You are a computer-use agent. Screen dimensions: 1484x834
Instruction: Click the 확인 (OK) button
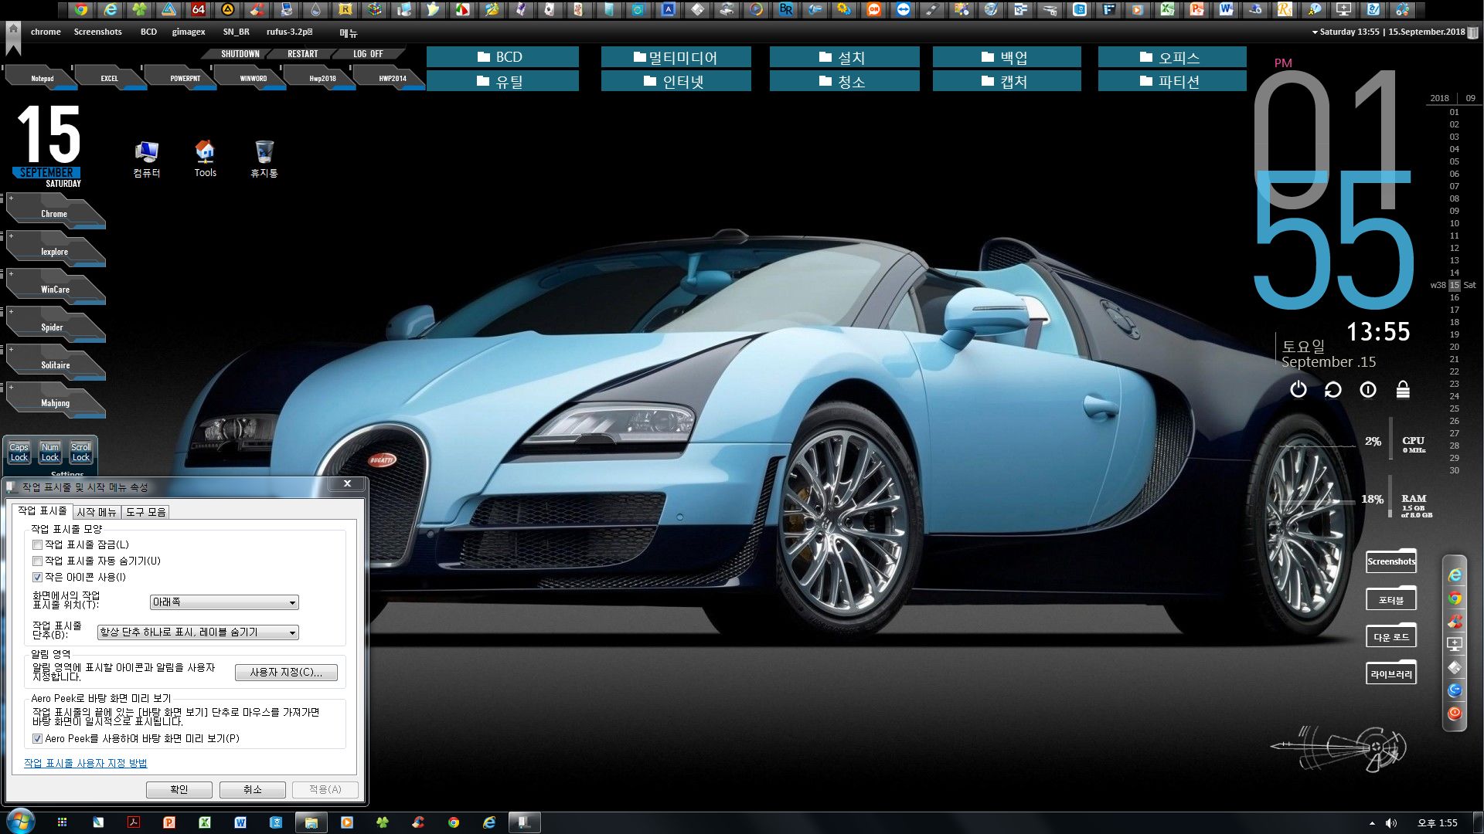tap(179, 789)
